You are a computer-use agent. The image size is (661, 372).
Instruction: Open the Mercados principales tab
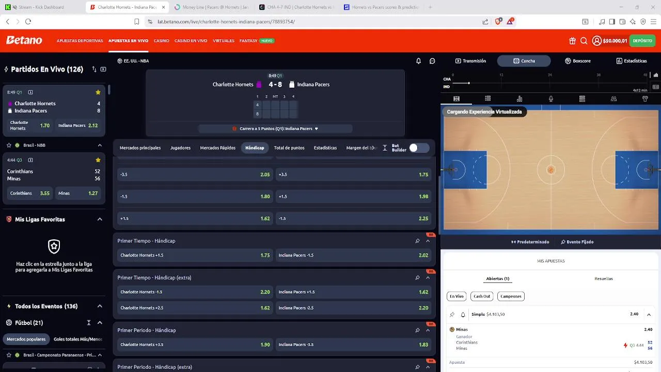pyautogui.click(x=140, y=148)
